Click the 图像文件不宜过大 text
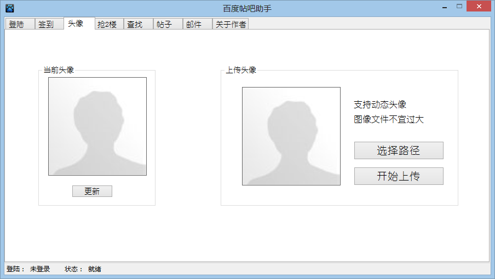 (389, 119)
